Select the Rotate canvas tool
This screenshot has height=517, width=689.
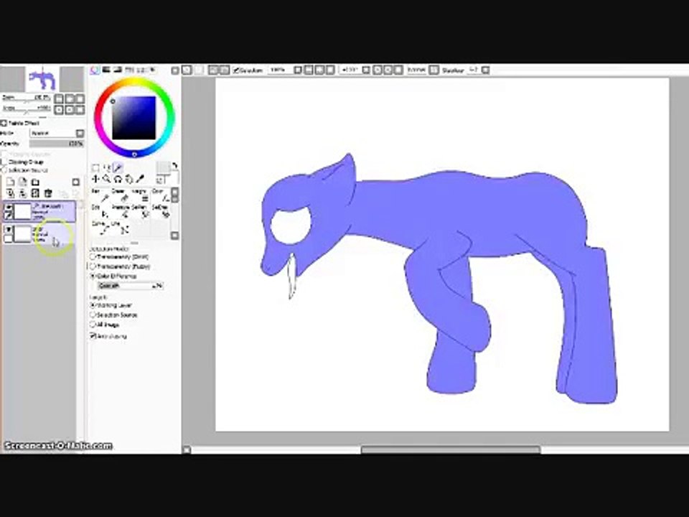point(118,179)
